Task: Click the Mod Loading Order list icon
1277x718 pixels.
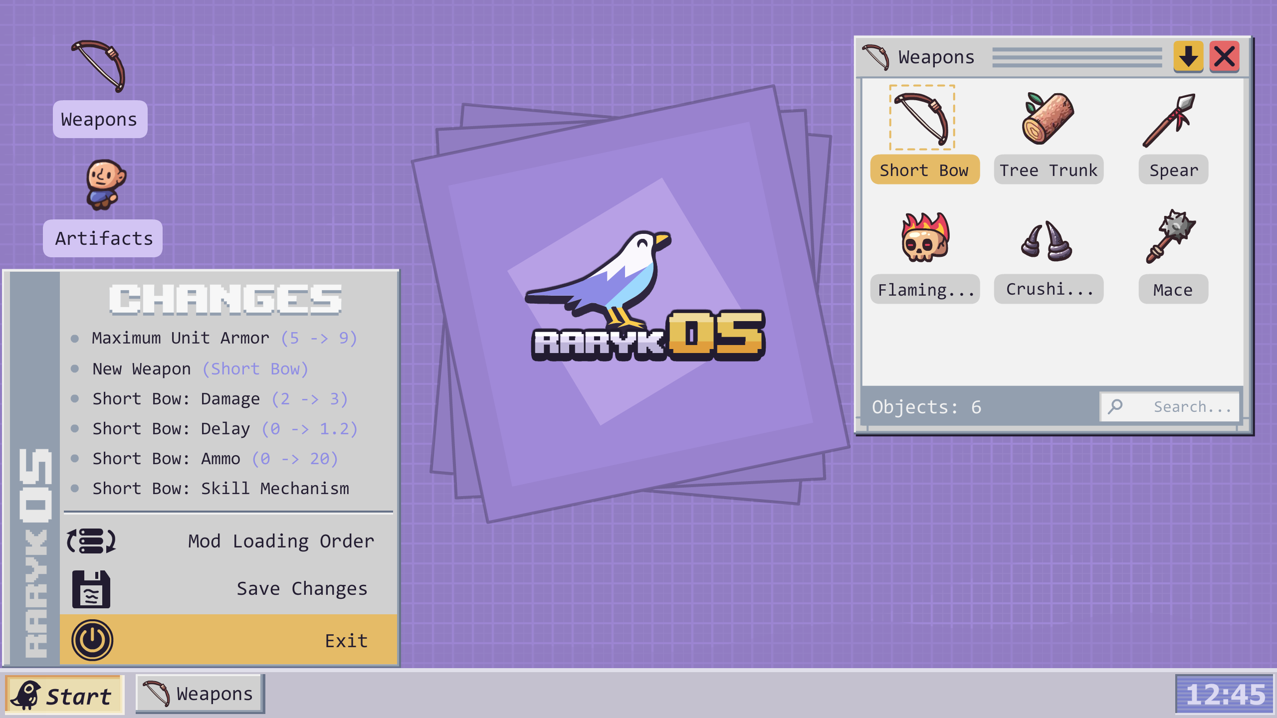Action: pyautogui.click(x=91, y=541)
